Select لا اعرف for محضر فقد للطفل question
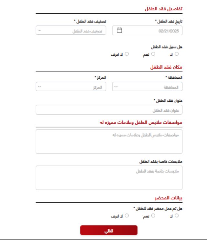The image size is (207, 240). 126,216
